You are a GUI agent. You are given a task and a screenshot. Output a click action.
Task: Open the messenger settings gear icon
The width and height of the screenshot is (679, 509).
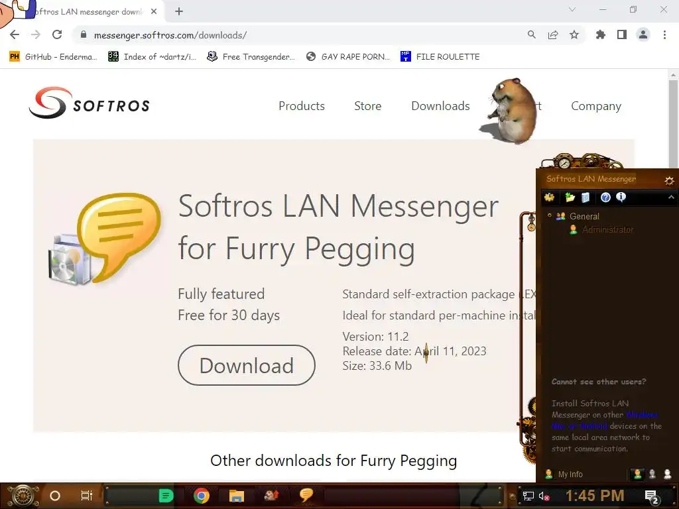pyautogui.click(x=669, y=180)
